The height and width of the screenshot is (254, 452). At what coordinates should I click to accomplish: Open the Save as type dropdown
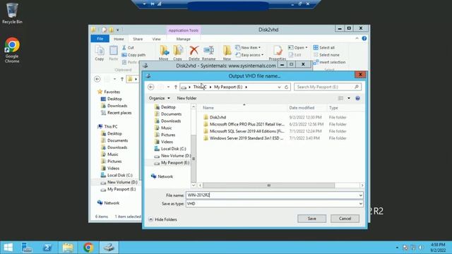[x=361, y=204]
